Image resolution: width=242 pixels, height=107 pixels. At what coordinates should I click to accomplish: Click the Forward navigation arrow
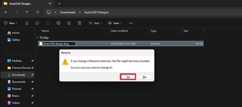pyautogui.click(x=17, y=12)
